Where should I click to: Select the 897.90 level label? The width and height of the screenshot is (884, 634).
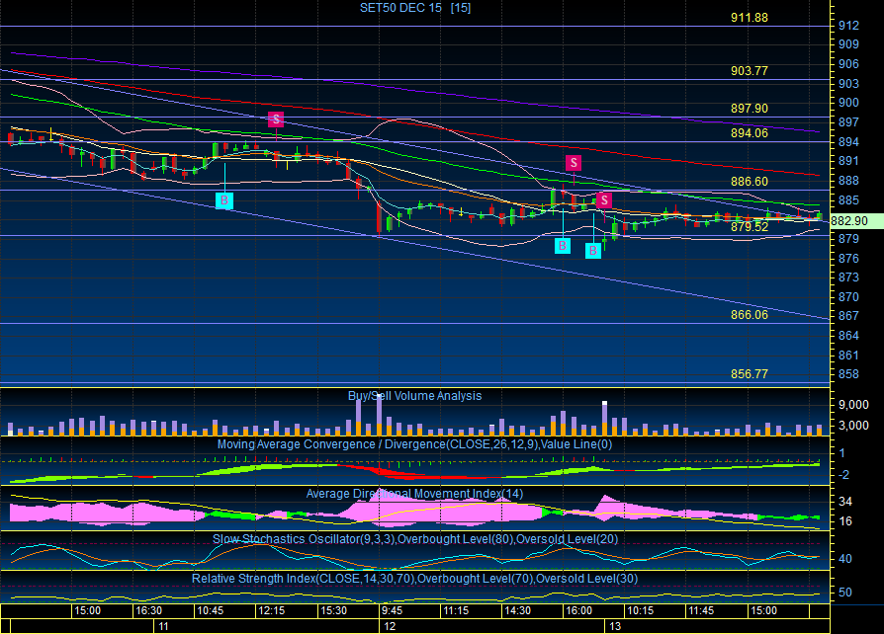pos(750,108)
